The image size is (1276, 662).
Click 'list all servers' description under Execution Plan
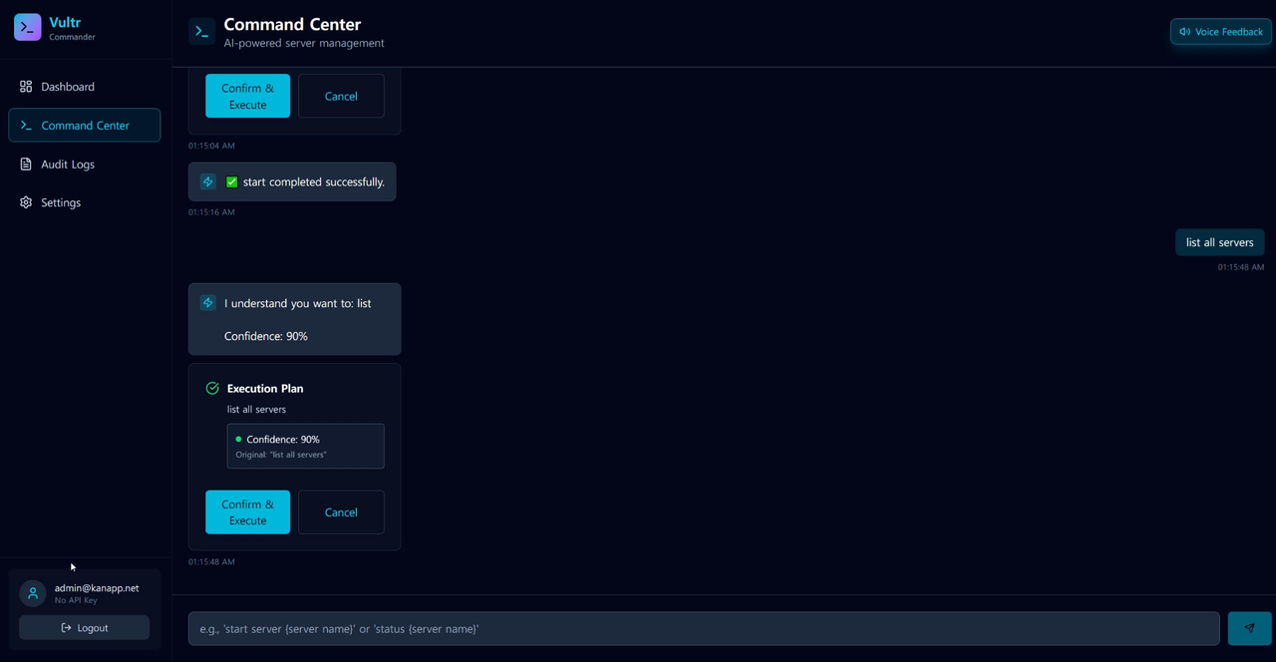pos(256,410)
